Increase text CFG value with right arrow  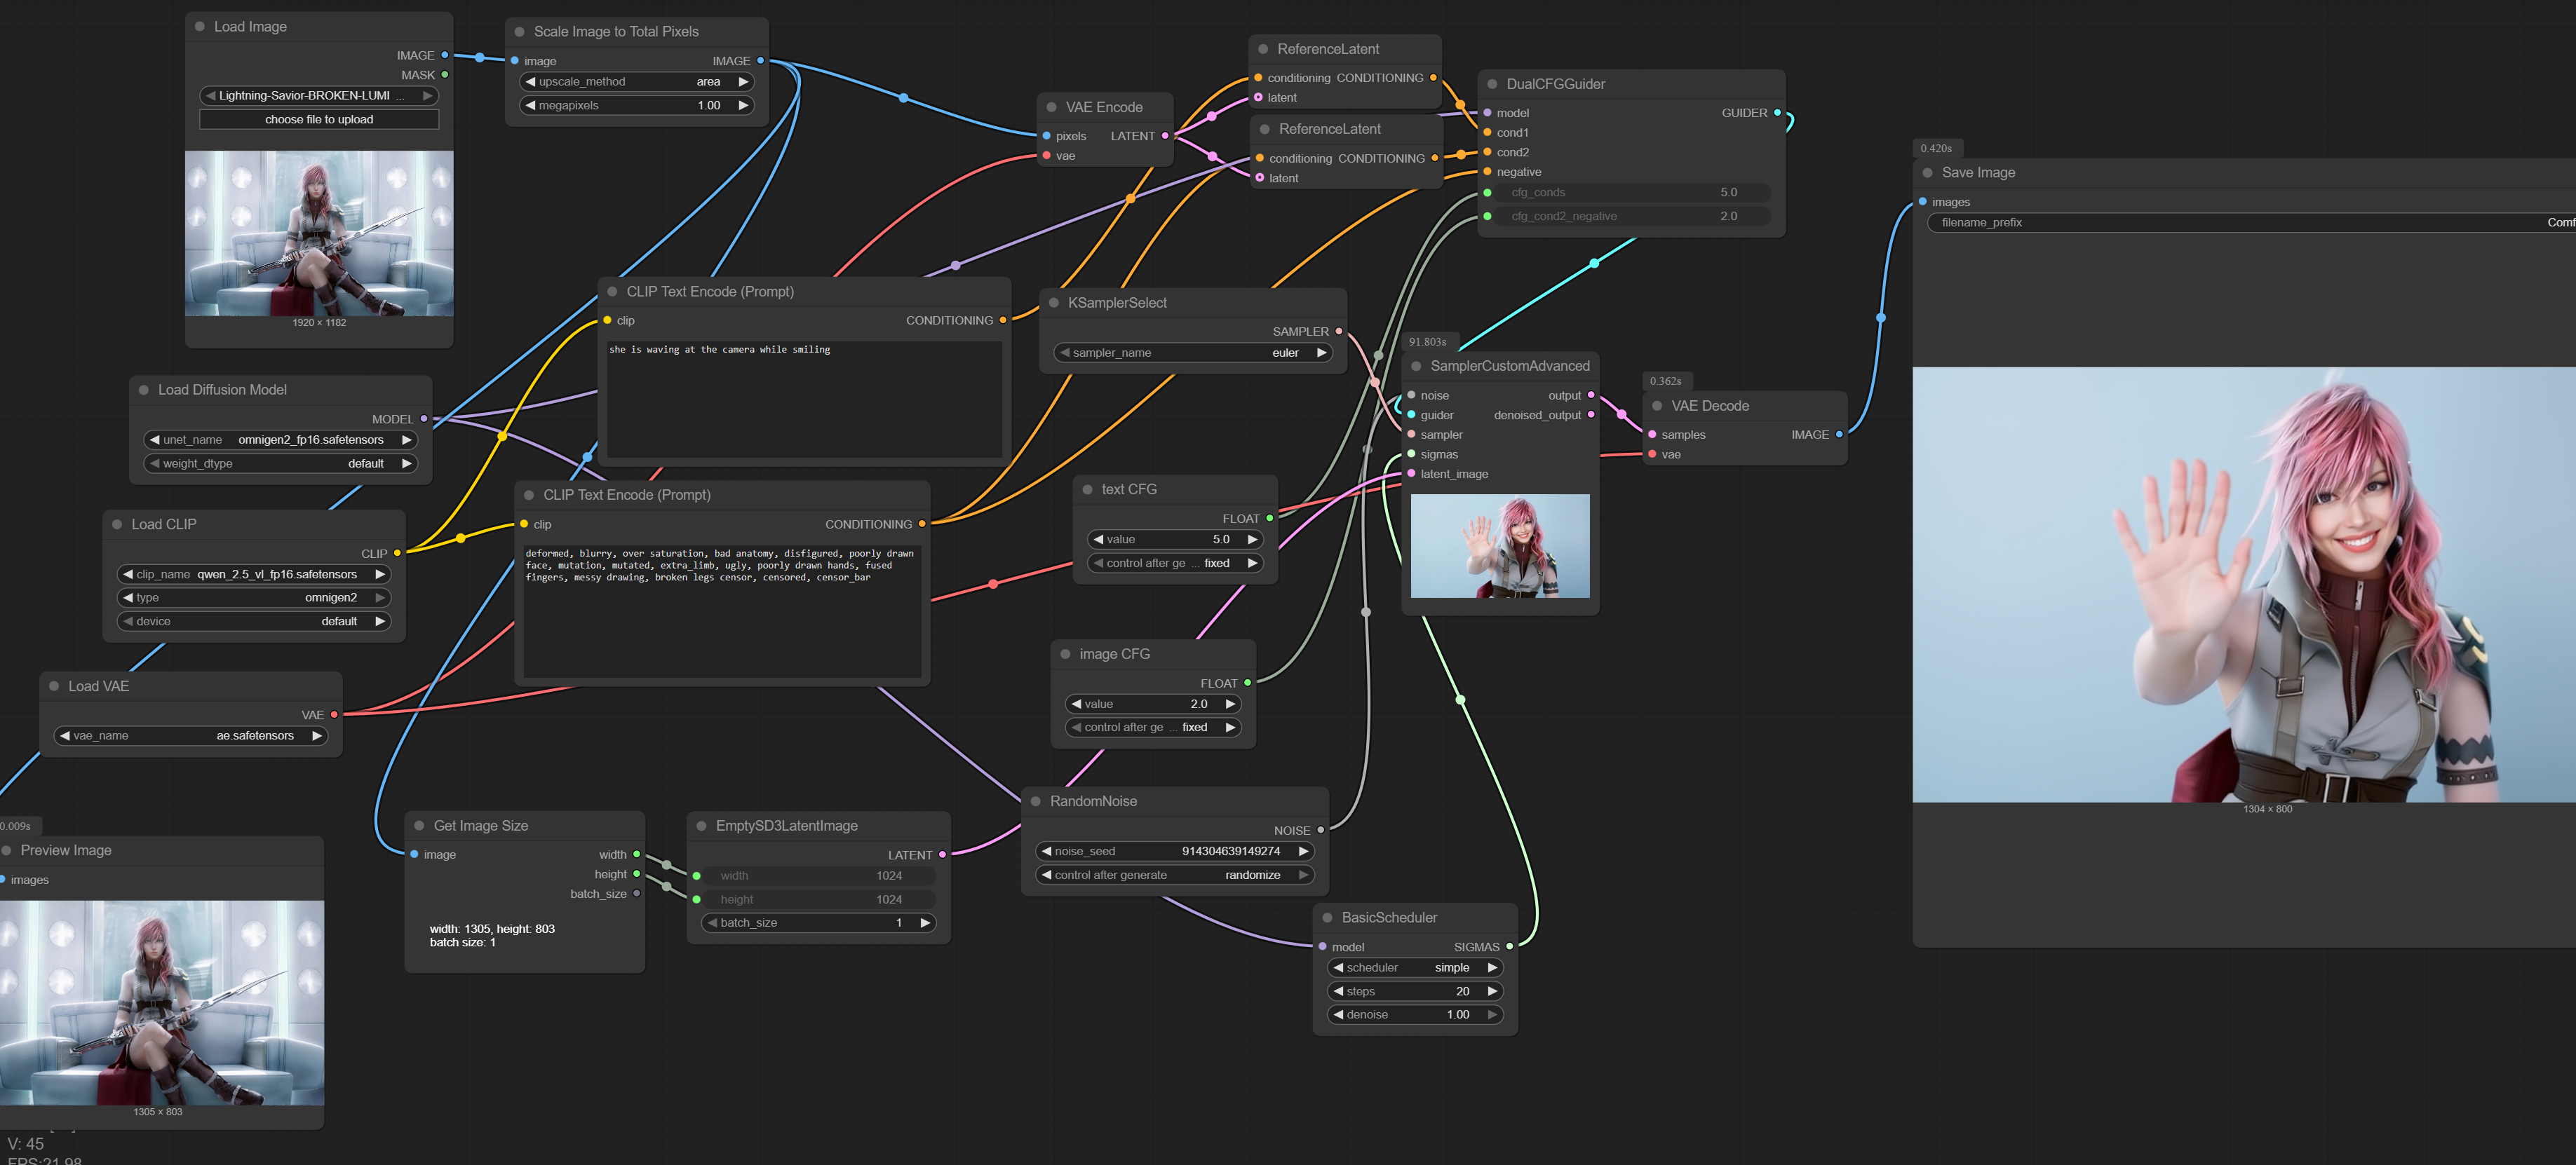pos(1252,540)
